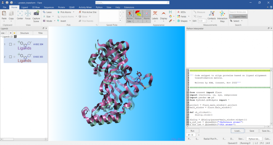Expand the Saved Picks gallery
This screenshot has width=273, height=145.
tap(120, 21)
